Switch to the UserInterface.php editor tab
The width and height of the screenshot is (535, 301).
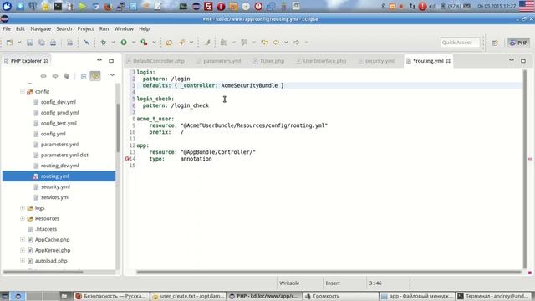[x=321, y=61]
